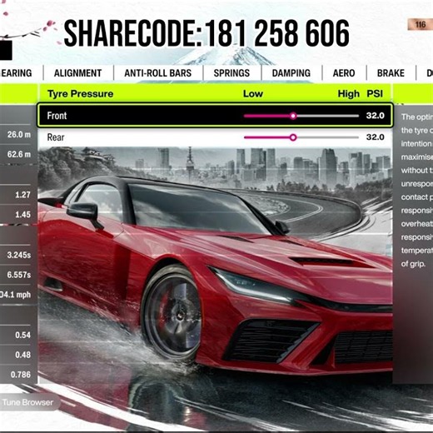433x433 pixels.
Task: Open the Alignment tab
Action: pos(78,73)
